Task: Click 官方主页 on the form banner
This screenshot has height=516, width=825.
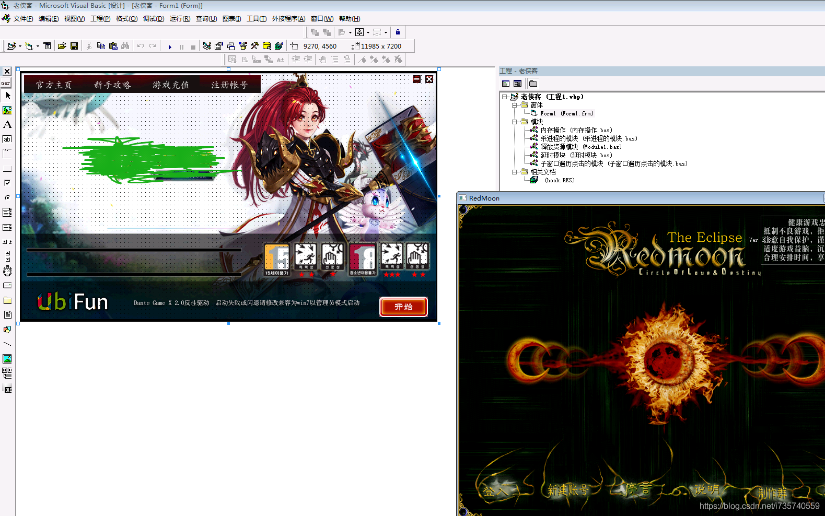Action: pos(54,85)
